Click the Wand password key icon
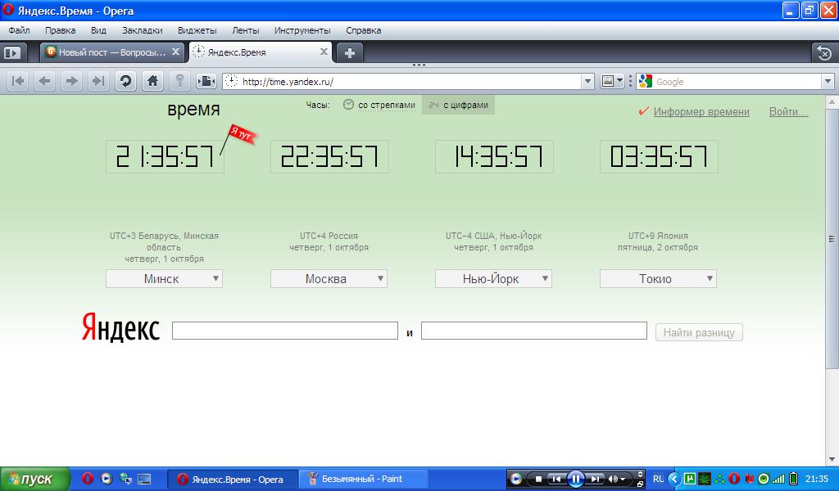 (x=179, y=81)
